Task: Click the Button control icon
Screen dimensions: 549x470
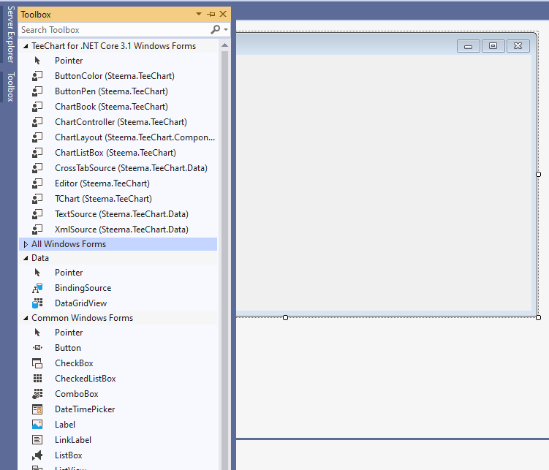Action: tap(37, 348)
